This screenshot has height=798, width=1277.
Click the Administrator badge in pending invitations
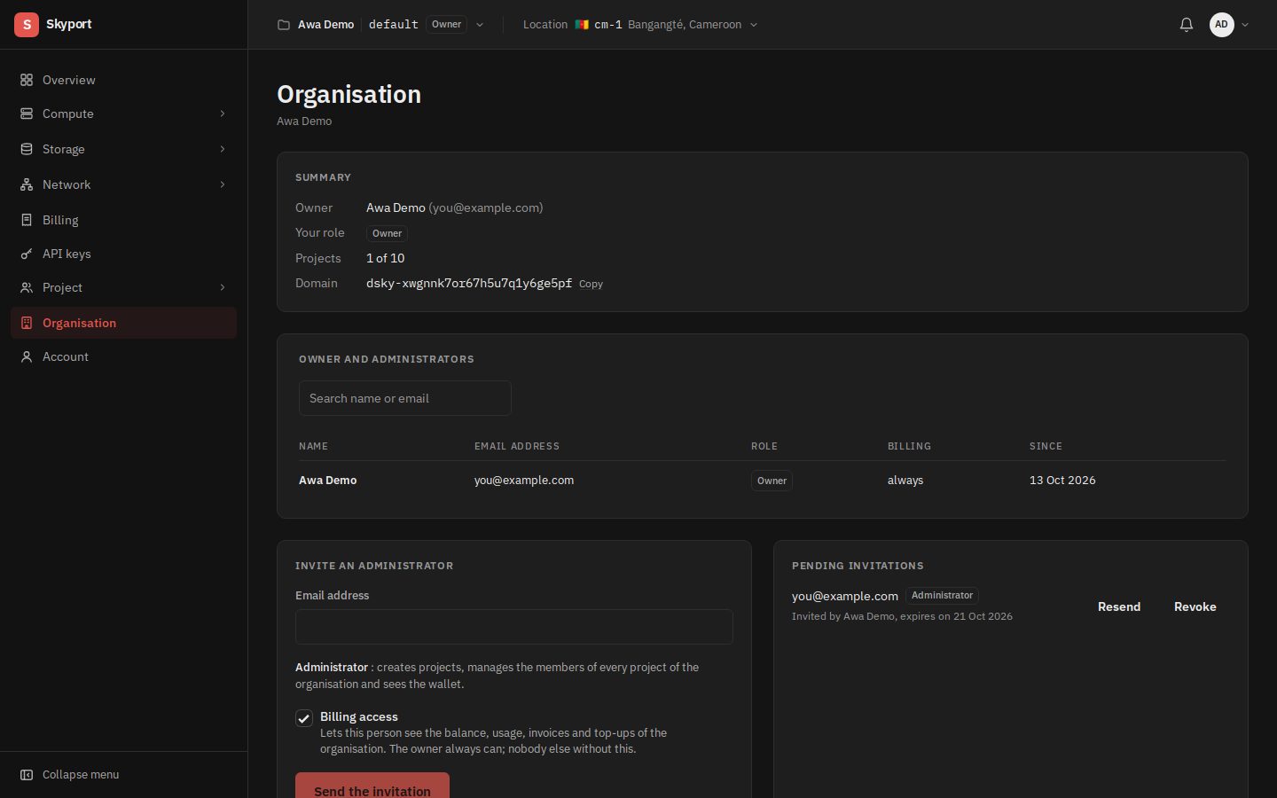tap(942, 595)
